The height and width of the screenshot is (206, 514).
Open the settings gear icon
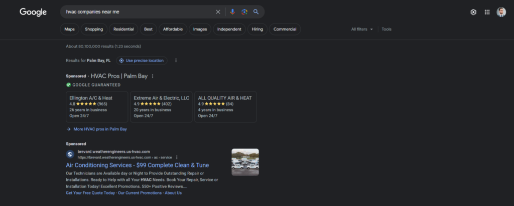[473, 12]
